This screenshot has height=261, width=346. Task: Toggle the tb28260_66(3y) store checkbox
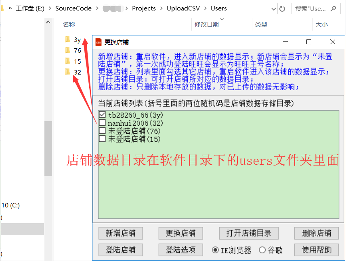(x=103, y=115)
